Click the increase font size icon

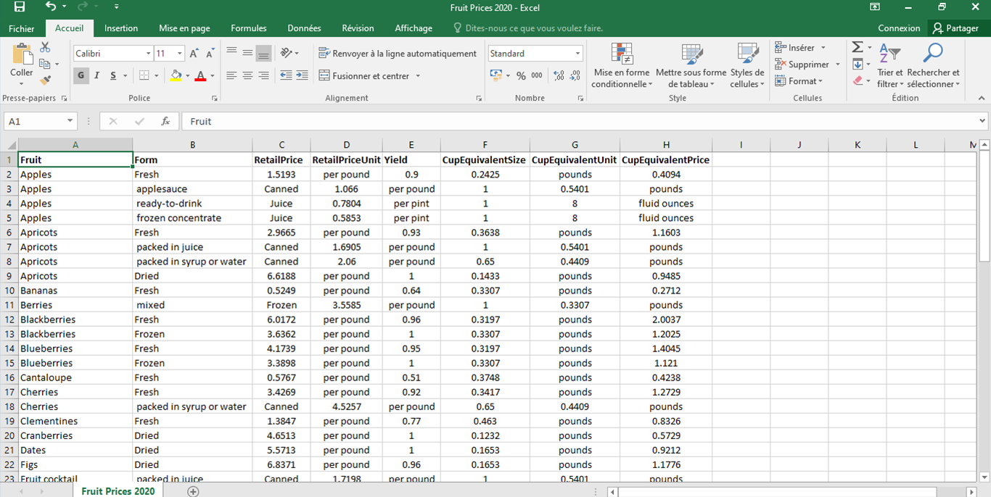click(x=194, y=54)
